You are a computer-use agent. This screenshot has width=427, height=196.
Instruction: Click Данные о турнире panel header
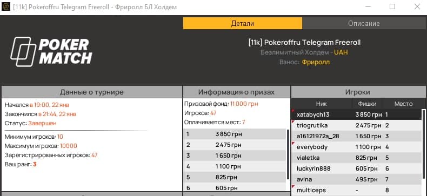coord(92,92)
